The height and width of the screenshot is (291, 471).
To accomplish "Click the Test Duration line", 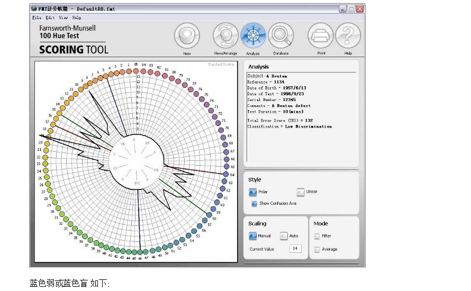I will pyautogui.click(x=275, y=112).
